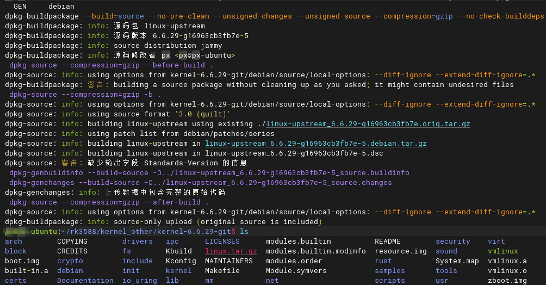Click the io_uring directory name
This screenshot has height=285, width=546.
140,281
